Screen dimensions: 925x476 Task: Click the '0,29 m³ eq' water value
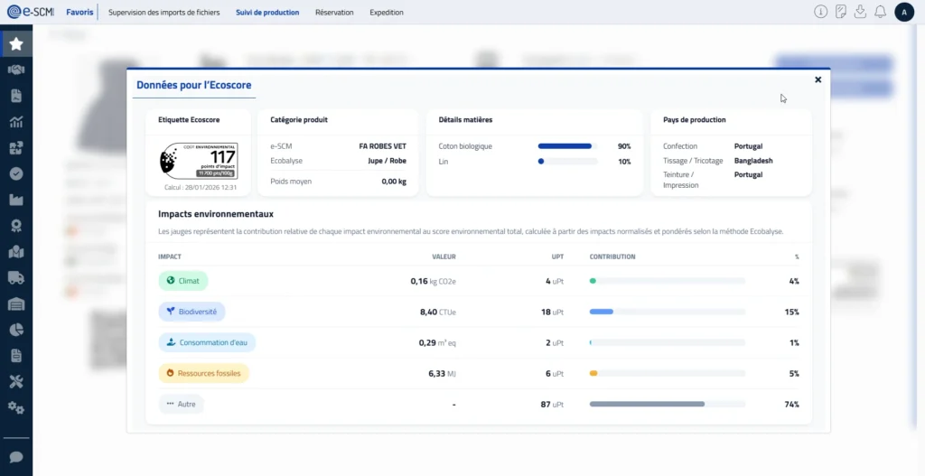click(437, 342)
